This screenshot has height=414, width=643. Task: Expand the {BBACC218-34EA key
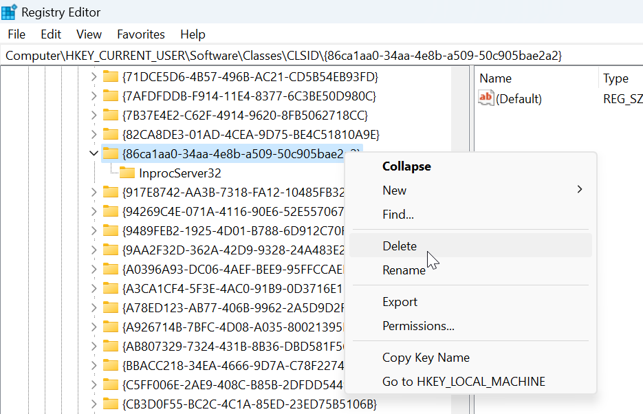(94, 366)
